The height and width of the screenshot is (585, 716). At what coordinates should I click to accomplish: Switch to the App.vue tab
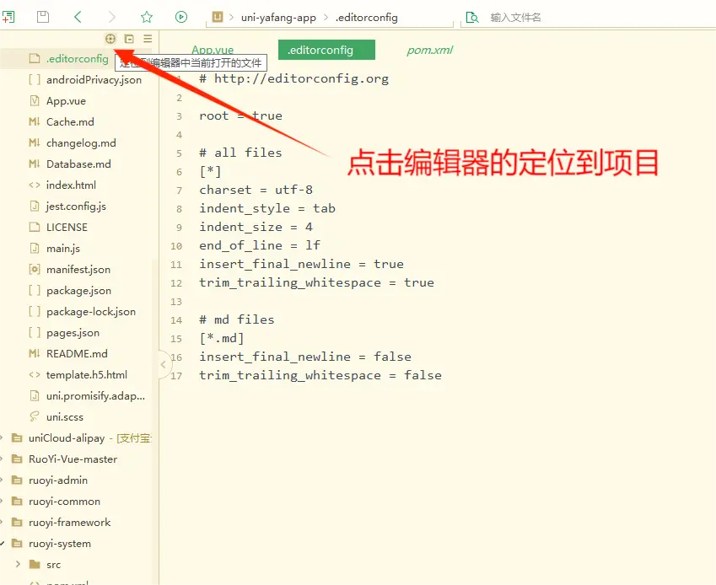pyautogui.click(x=213, y=51)
